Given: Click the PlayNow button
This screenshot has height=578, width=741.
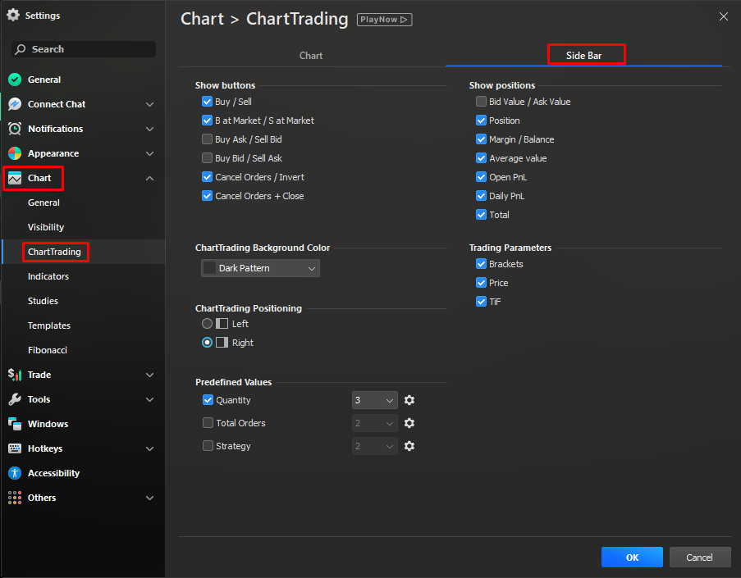Looking at the screenshot, I should tap(384, 19).
